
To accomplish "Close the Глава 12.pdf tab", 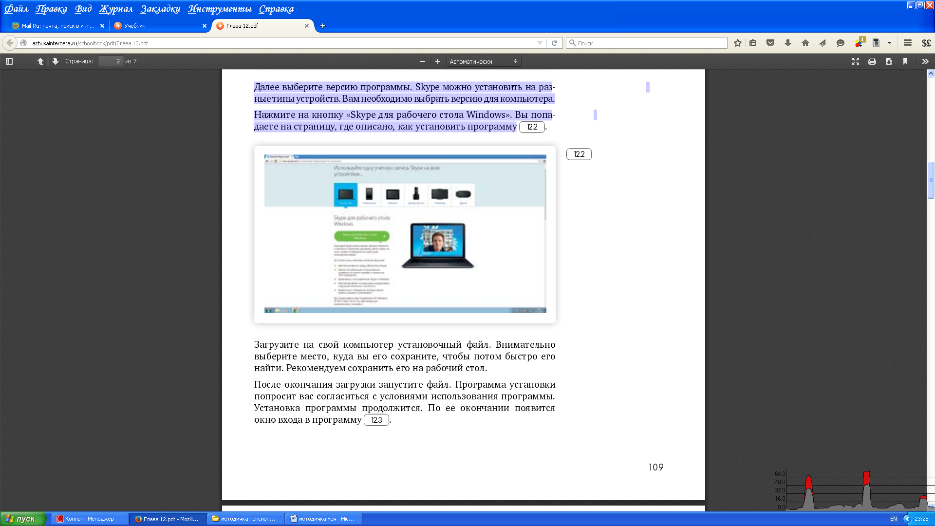I will (307, 26).
